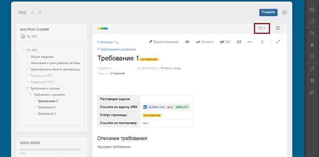Click the Описание требования heading

coord(122,138)
